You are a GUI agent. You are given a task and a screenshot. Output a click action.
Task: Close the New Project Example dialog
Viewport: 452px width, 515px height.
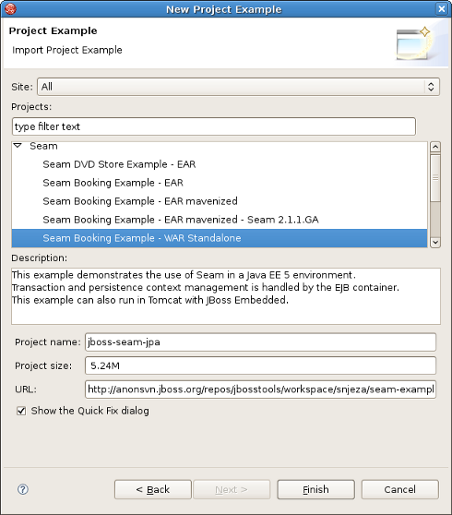pos(442,9)
